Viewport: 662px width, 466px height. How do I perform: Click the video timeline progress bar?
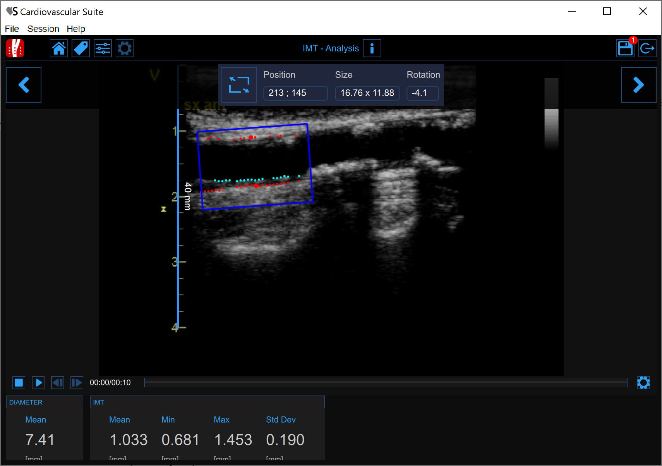click(x=385, y=383)
